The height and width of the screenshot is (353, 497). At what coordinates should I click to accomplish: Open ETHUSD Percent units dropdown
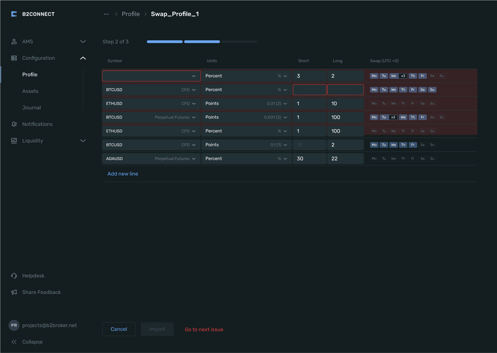(247, 131)
